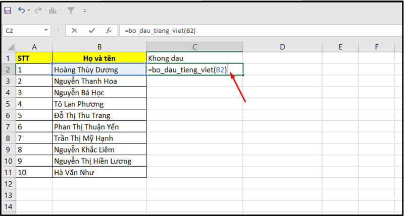Select column A header

(34, 47)
